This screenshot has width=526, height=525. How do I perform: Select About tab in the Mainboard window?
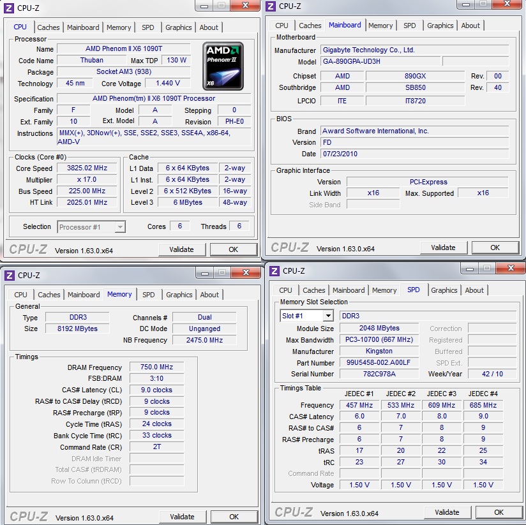click(470, 26)
